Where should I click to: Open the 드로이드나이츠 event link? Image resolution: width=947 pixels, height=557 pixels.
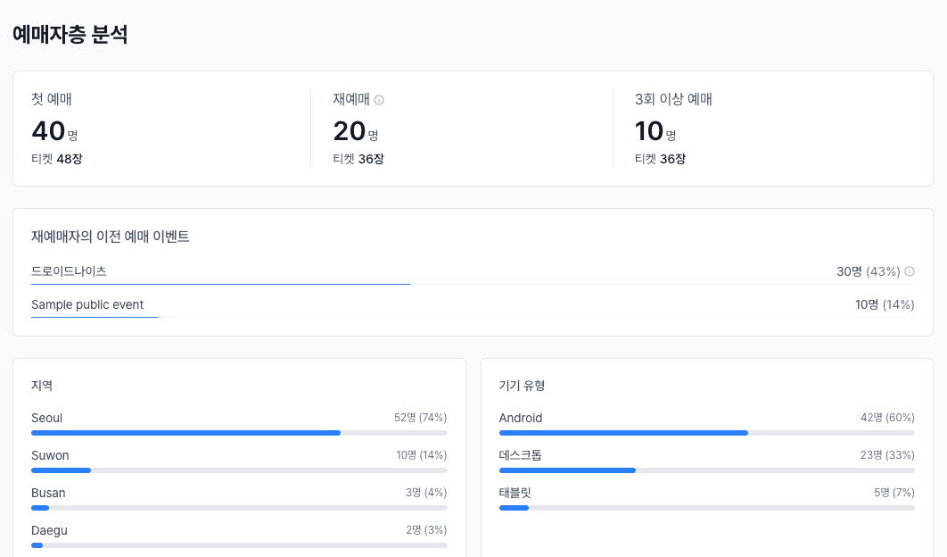point(69,271)
